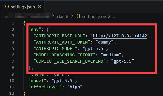The width and height of the screenshot is (163, 96).
Task: Click line number 8 in the gutter
Action: [13, 68]
